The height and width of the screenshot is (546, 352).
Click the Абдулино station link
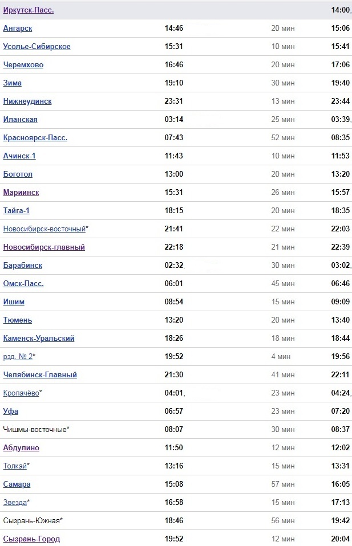pos(21,448)
